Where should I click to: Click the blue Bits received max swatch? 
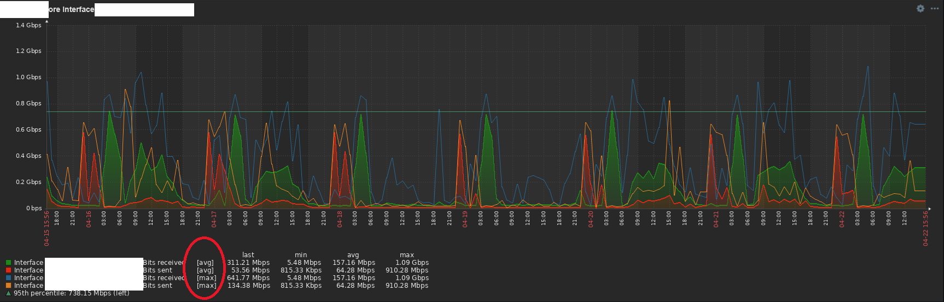click(x=8, y=278)
